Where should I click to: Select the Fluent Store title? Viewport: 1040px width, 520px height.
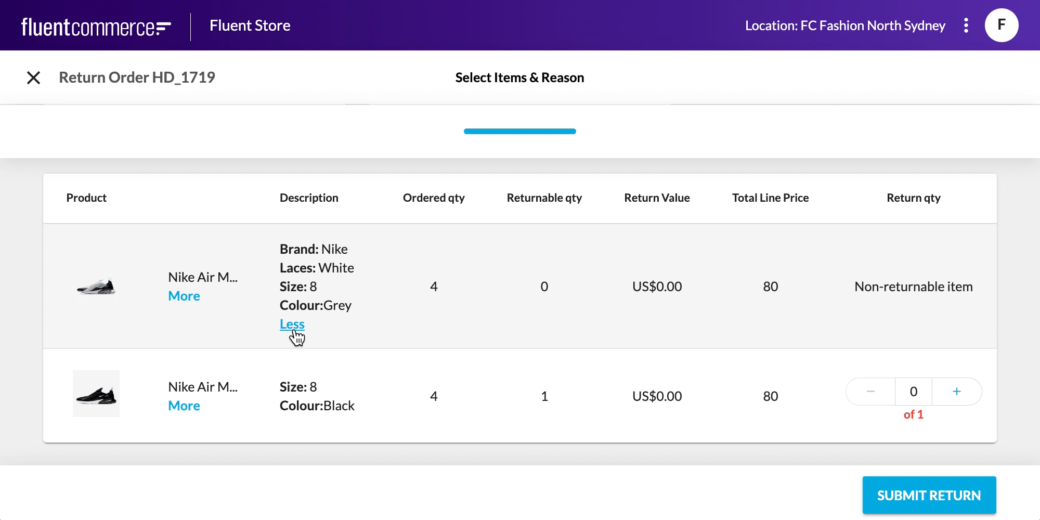pyautogui.click(x=250, y=25)
